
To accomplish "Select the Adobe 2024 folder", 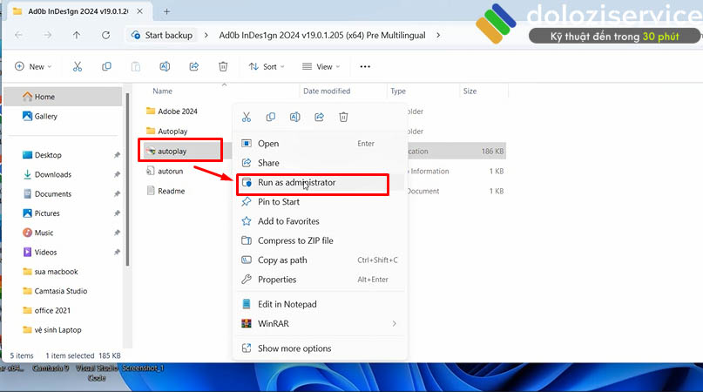I will pyautogui.click(x=172, y=112).
